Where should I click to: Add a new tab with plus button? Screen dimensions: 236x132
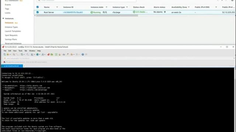24,66
